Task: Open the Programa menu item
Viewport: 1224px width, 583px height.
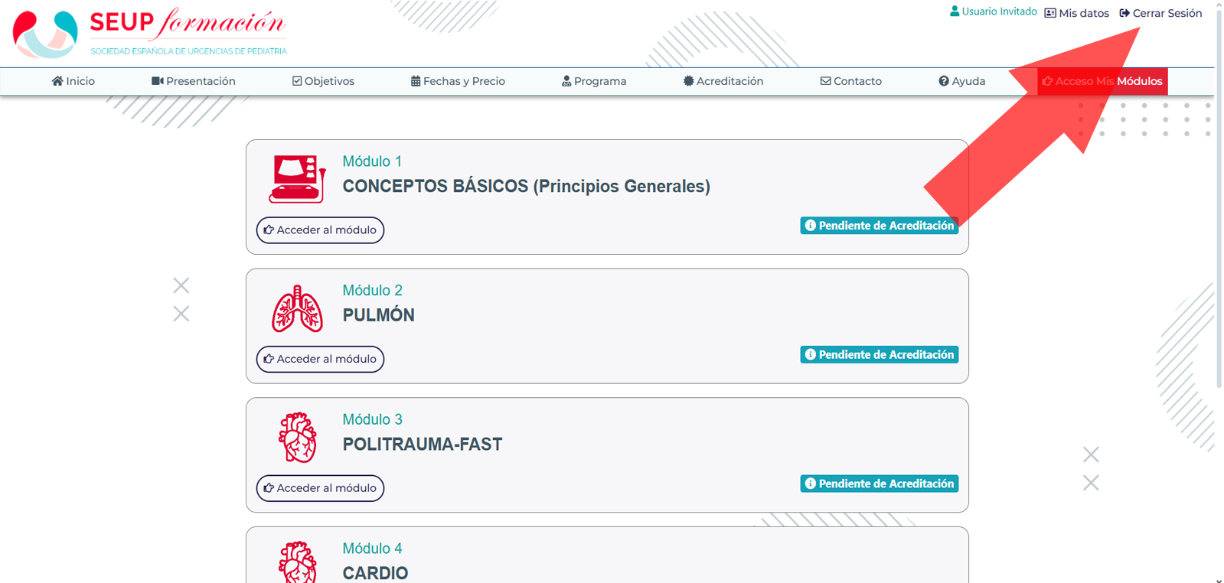Action: 594,81
